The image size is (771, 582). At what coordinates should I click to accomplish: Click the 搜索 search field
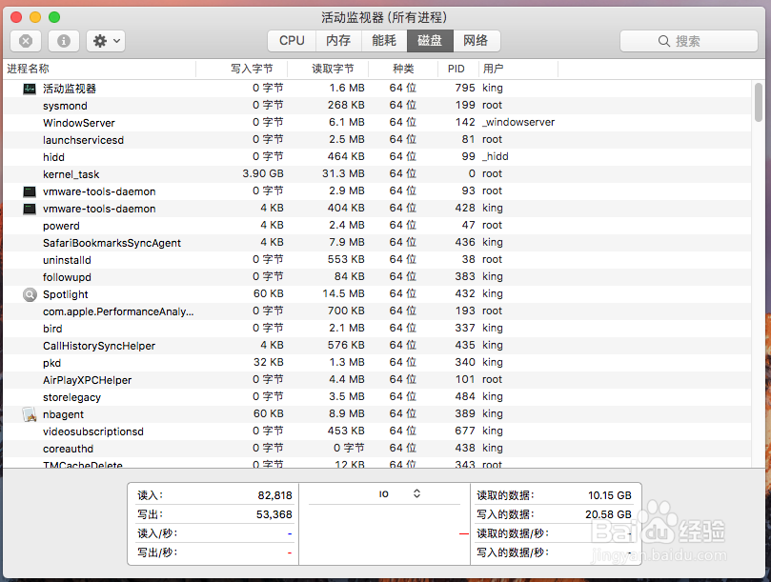pos(688,41)
